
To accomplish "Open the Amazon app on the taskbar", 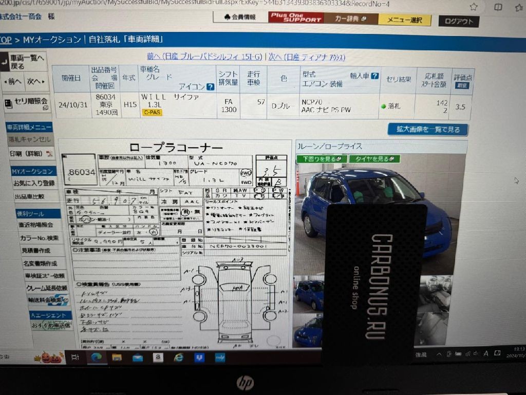I will point(158,358).
